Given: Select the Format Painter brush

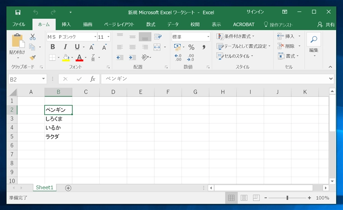Looking at the screenshot, I should pos(32,58).
